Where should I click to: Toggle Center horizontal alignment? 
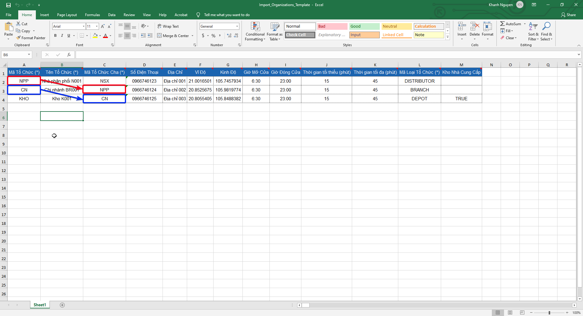(x=127, y=36)
